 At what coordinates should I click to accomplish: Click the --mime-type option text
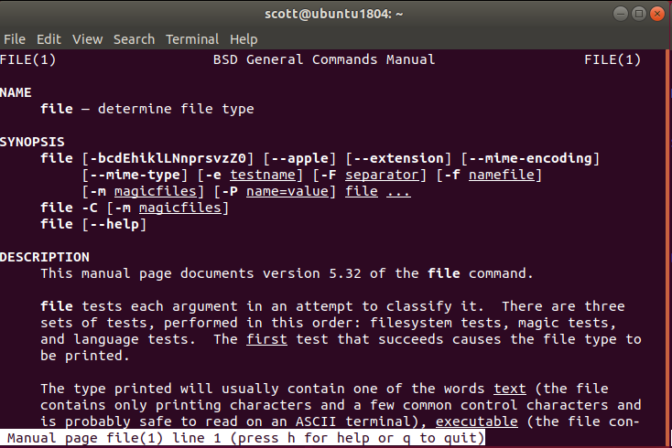[x=135, y=175]
